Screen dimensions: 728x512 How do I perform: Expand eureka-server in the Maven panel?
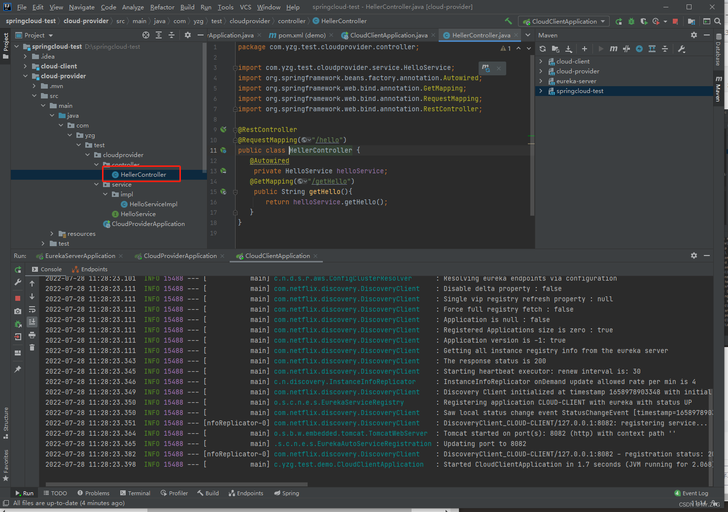[541, 81]
